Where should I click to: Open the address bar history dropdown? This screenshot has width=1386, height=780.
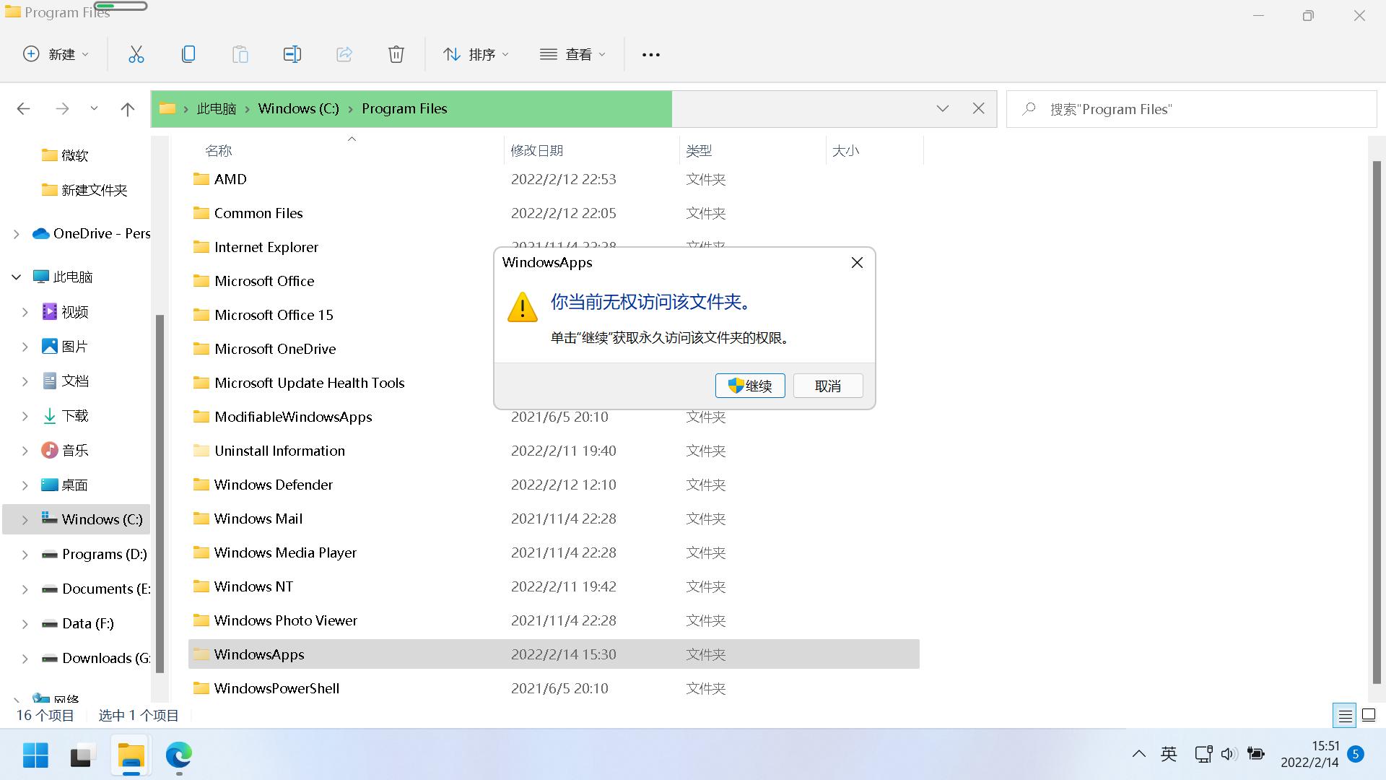point(943,108)
